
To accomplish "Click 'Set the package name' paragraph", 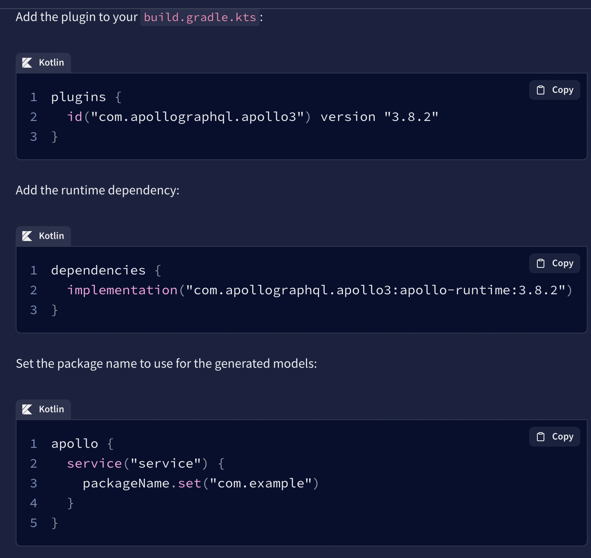I will [x=166, y=364].
